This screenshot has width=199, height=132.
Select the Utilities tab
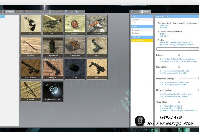pos(145,11)
